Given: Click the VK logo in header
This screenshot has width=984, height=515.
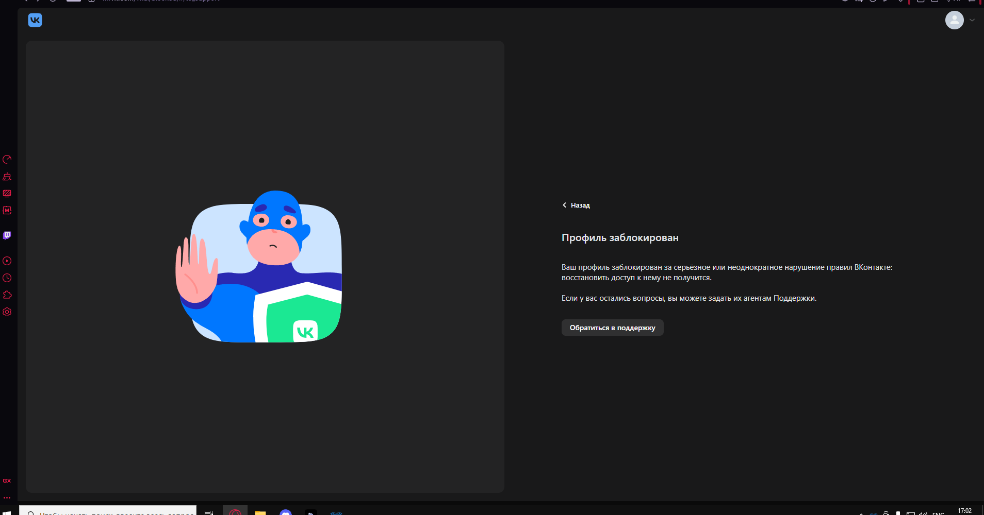Looking at the screenshot, I should click(x=35, y=20).
